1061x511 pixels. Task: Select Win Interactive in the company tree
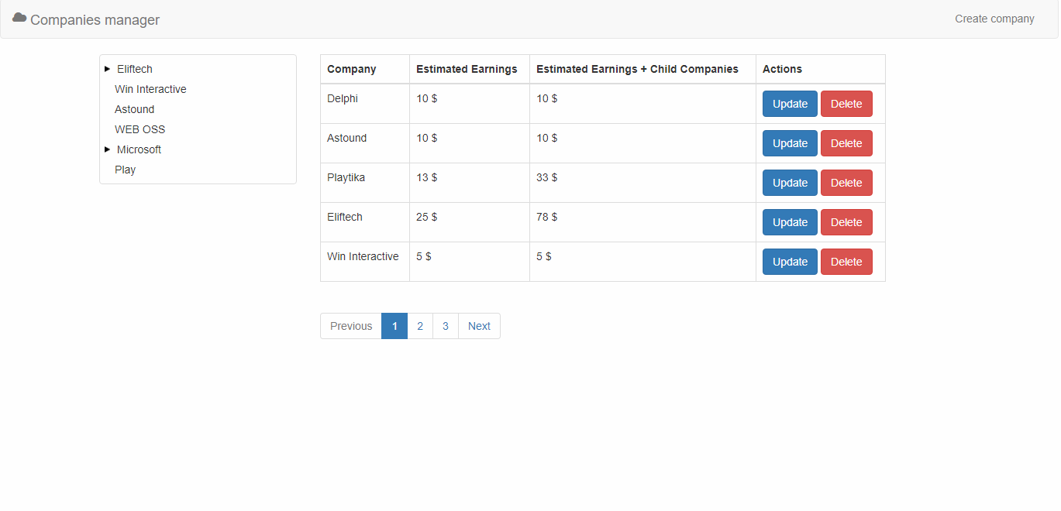tap(150, 89)
